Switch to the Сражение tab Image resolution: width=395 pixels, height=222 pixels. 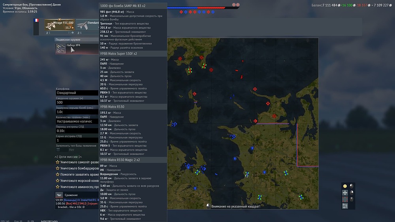pos(71,195)
